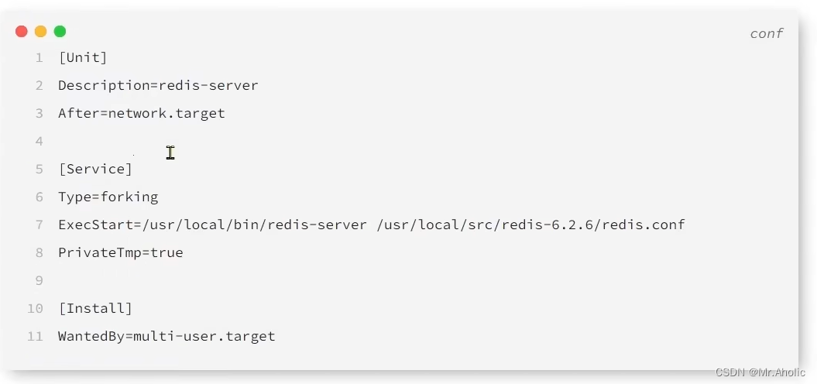Click the [Unit] section header
Screen dimensions: 817x384
(x=82, y=57)
